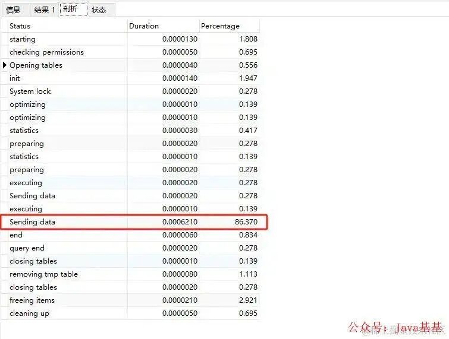Select the starting status row
The height and width of the screenshot is (339, 449).
pos(134,39)
